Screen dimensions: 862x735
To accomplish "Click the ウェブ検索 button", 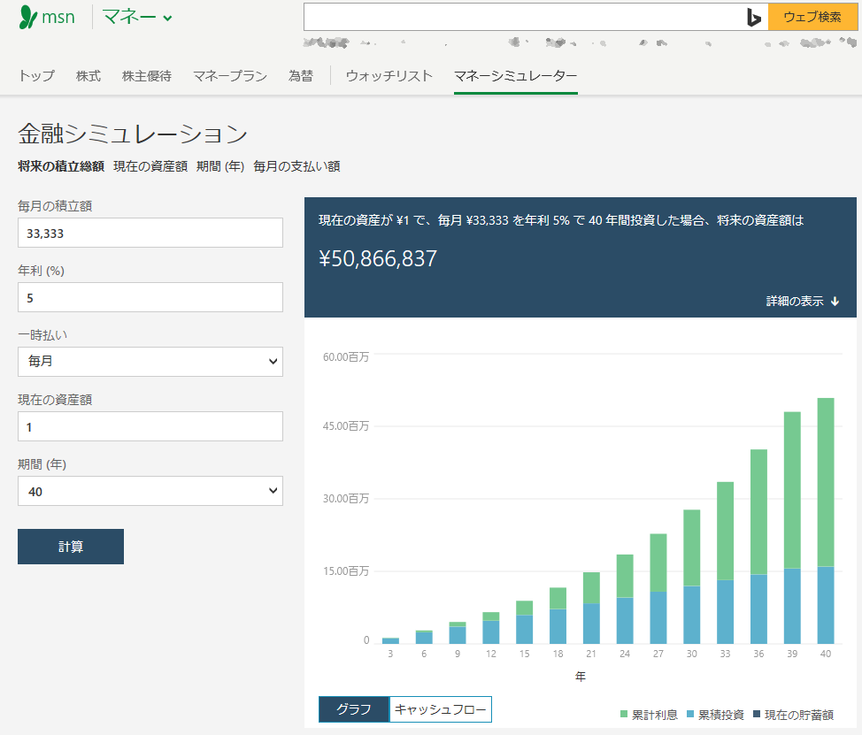I will tap(812, 17).
